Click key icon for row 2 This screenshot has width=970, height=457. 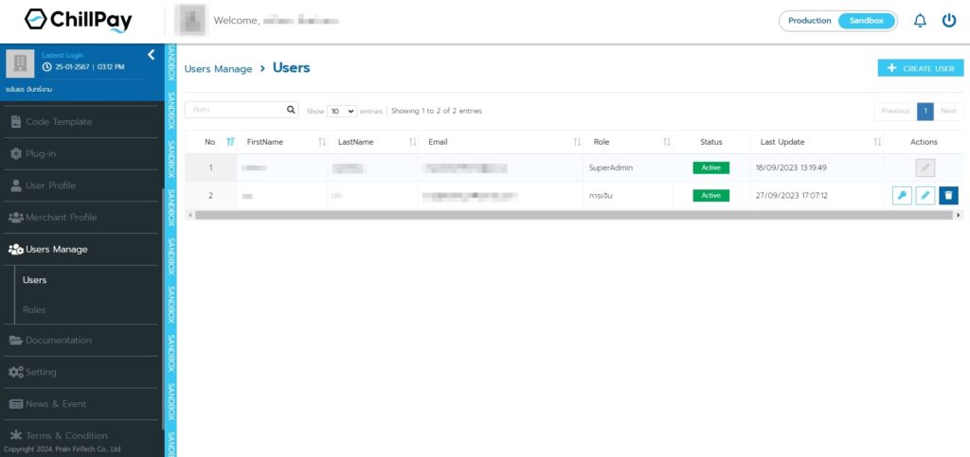click(x=902, y=196)
